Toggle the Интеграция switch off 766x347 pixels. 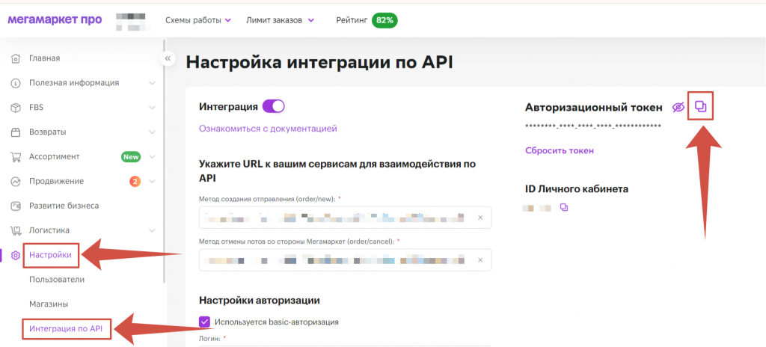[274, 107]
